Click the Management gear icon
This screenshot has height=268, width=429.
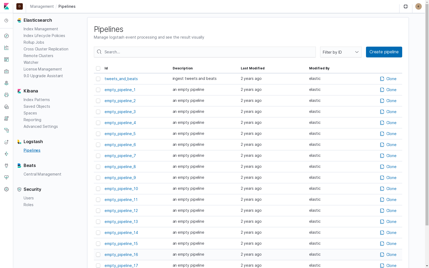coord(6,189)
